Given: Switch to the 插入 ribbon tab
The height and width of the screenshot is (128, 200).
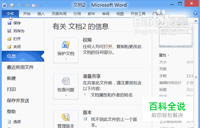Looking at the screenshot, I should click(x=41, y=14).
